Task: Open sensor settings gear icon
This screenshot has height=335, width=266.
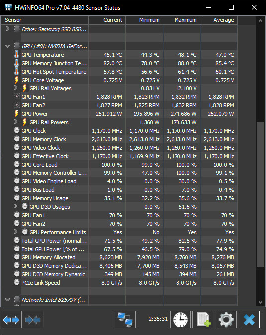Action: (226, 320)
